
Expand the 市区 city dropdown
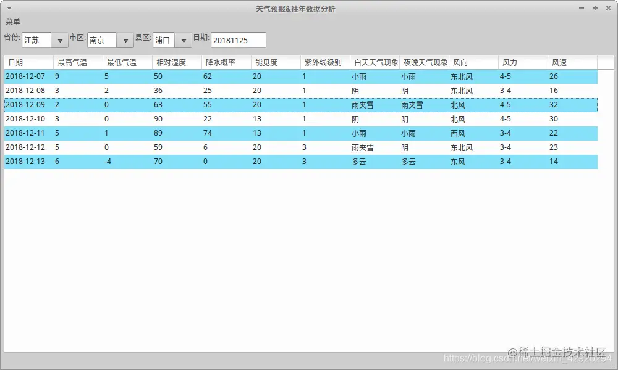[125, 39]
